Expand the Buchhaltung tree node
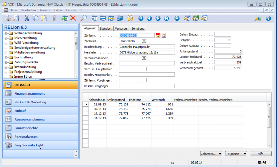Image resolution: width=277 pixels, height=167 pixels. tap(6, 57)
